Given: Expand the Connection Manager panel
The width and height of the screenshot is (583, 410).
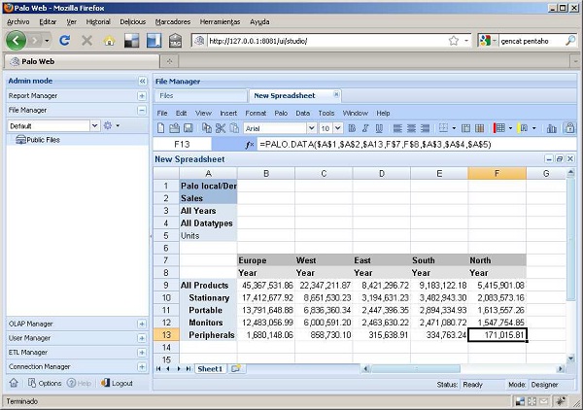Looking at the screenshot, I should (x=142, y=367).
